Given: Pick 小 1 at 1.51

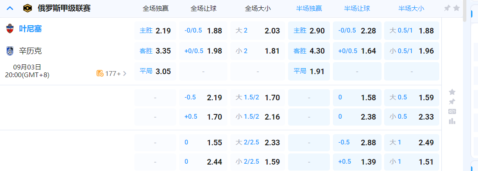Looking at the screenshot, I should pos(412,162).
